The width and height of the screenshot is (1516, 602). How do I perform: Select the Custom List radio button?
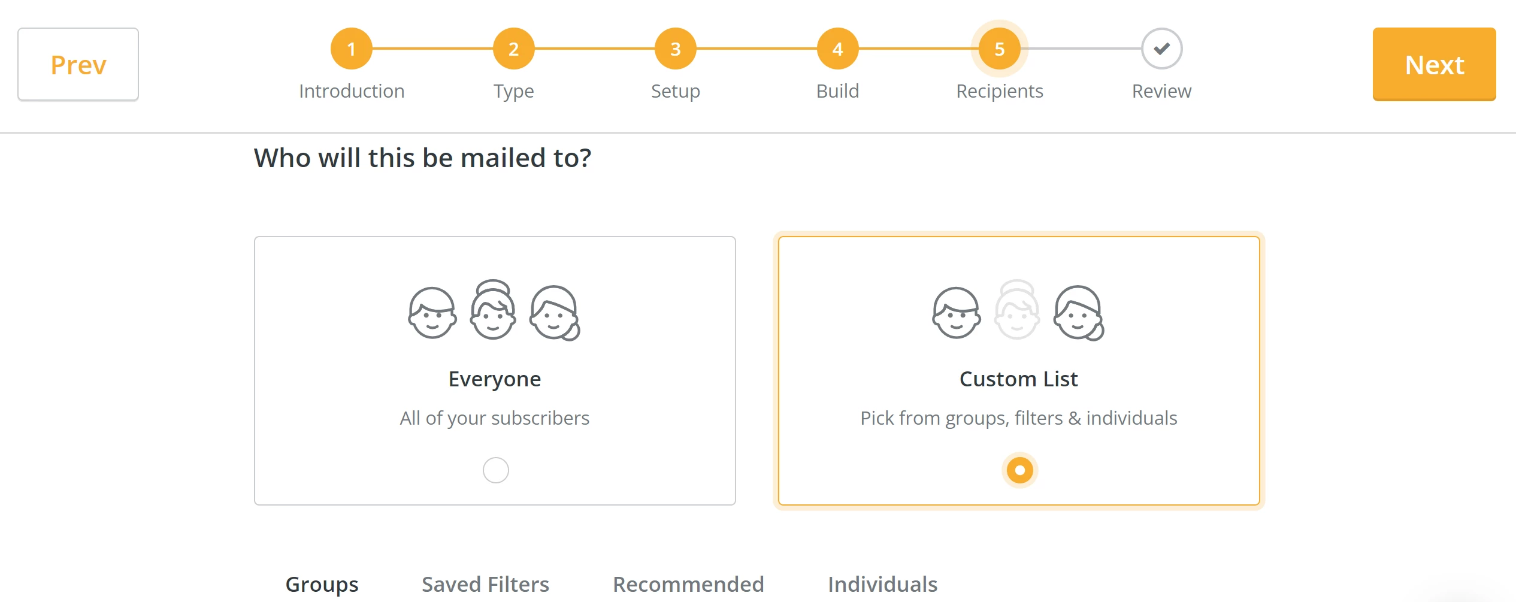click(1019, 471)
